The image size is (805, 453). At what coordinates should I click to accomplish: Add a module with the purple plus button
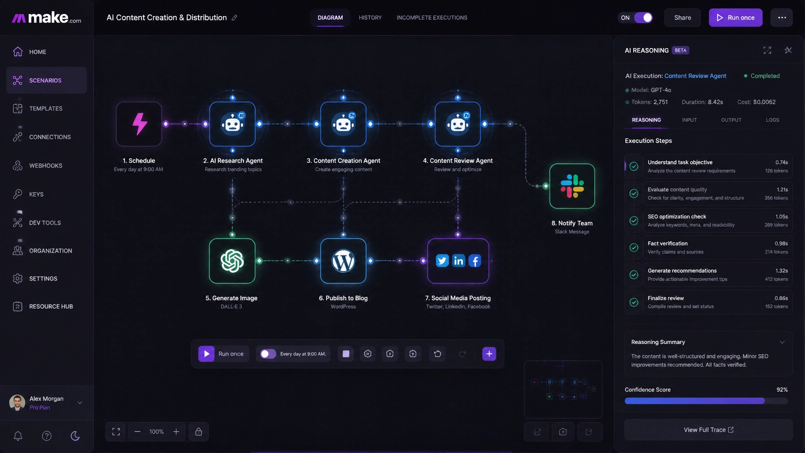pos(489,354)
